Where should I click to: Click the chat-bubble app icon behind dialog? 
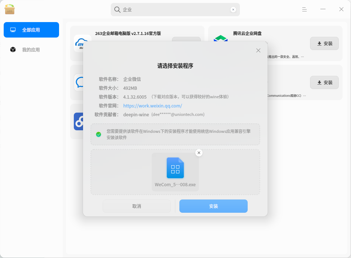(x=79, y=82)
